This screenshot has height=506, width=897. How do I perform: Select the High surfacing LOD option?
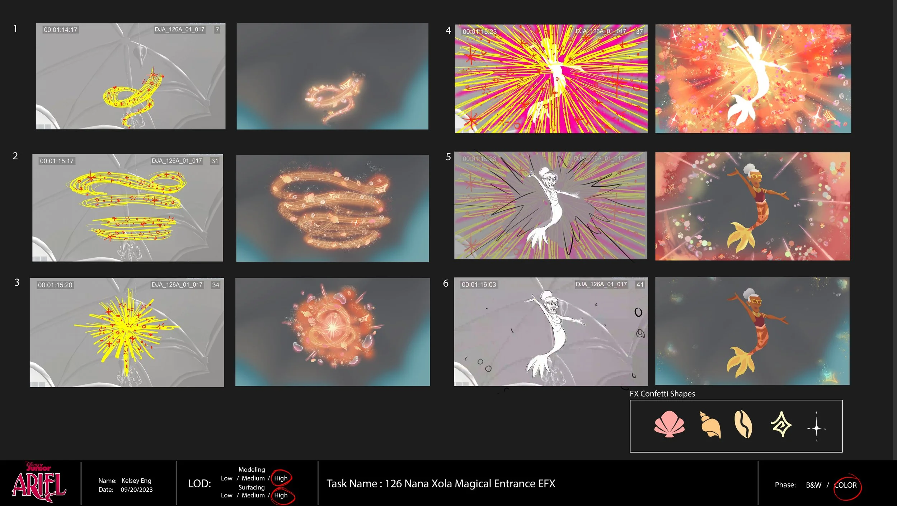281,495
